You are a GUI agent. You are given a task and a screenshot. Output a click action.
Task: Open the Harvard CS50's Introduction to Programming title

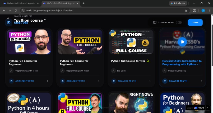pos(182,63)
